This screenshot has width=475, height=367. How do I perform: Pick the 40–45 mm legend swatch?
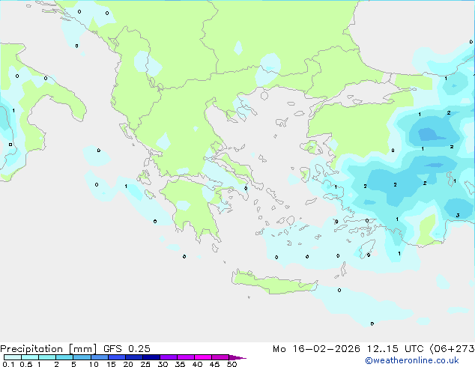pos(203,357)
